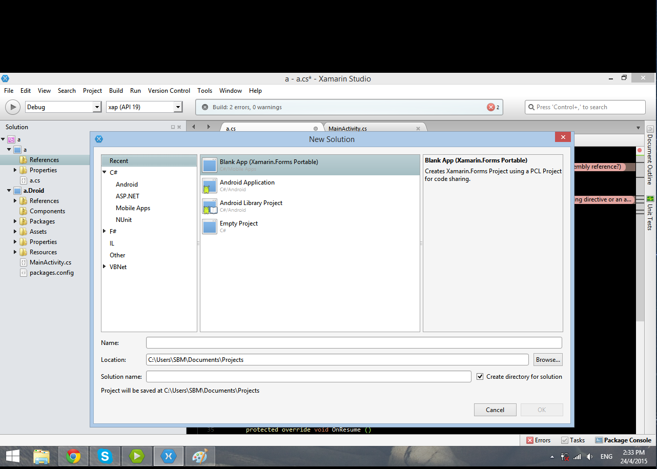Open the File menu
The height and width of the screenshot is (469, 657).
pos(9,91)
